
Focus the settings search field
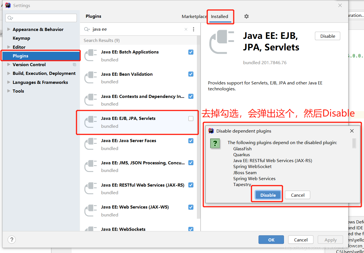pyautogui.click(x=41, y=18)
